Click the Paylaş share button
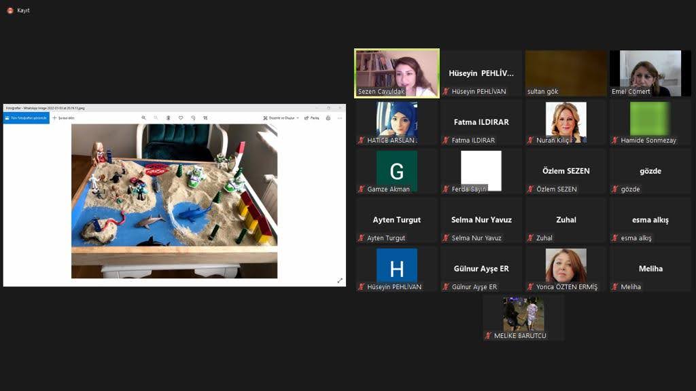Viewport: 696px width, 391px height. (x=311, y=118)
